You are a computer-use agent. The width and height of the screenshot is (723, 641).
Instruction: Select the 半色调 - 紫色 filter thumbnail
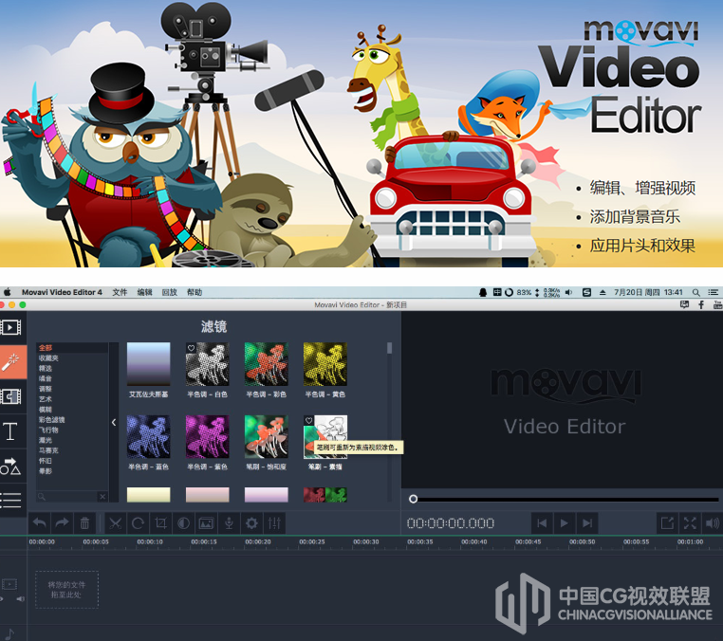point(208,436)
